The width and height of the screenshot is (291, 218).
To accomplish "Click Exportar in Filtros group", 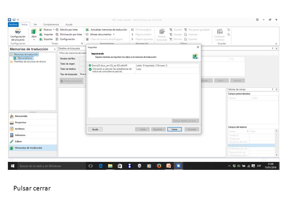I will pyautogui.click(x=191, y=39).
